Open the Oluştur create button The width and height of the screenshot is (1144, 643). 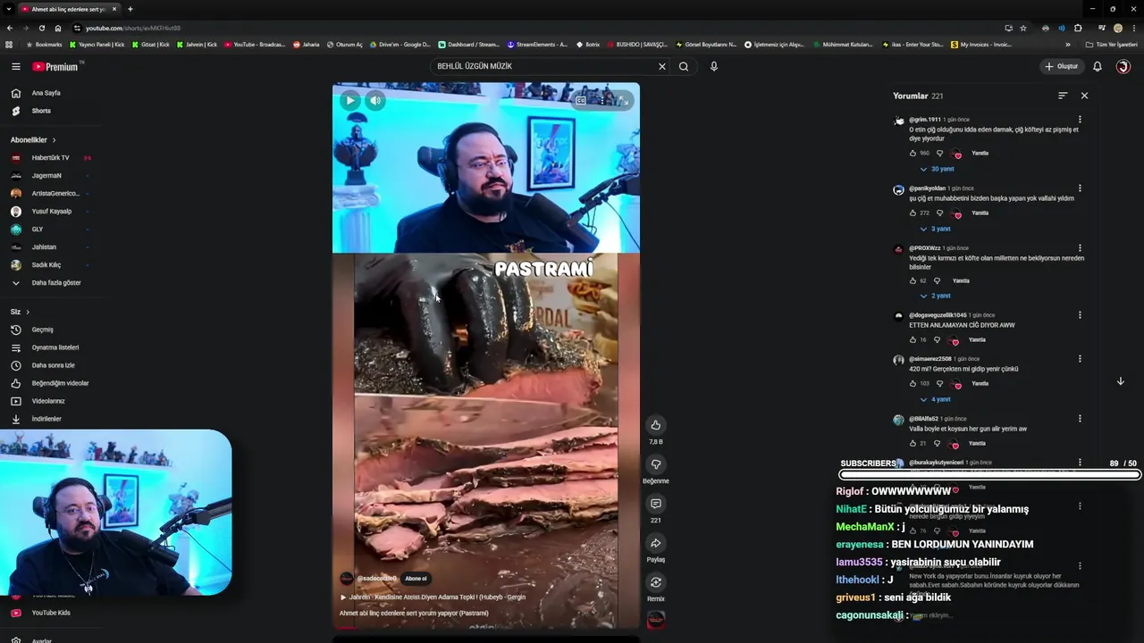(1062, 66)
